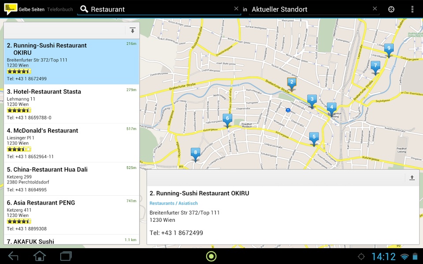Tap the Wi-Fi status icon
Screen dimensions: 423x264
(404, 257)
